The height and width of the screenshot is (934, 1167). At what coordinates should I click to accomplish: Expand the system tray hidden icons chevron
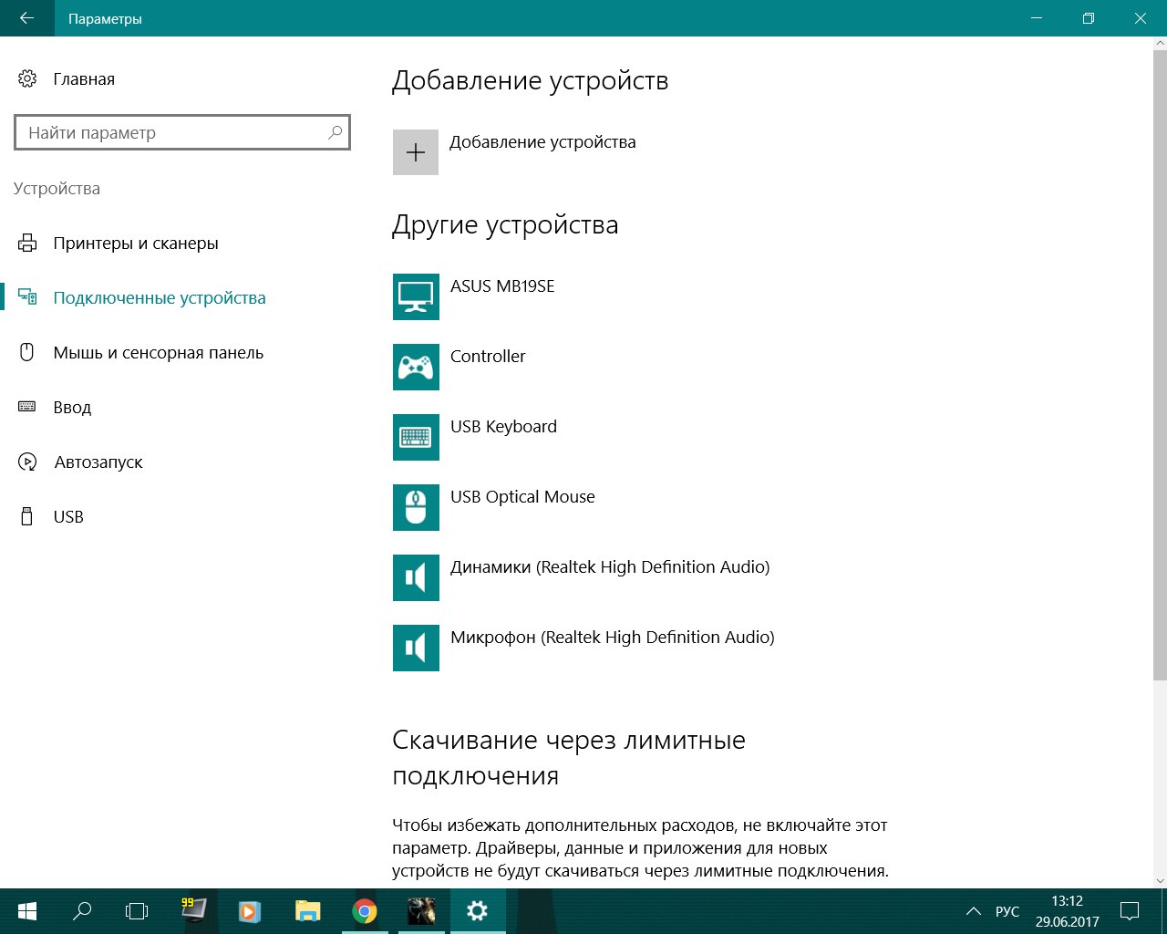[x=974, y=911]
